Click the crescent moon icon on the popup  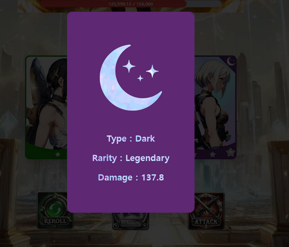(x=131, y=78)
